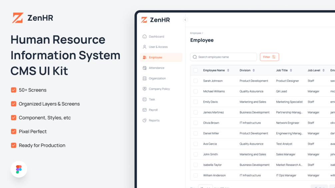
Task: Click the Dashboard home icon in sidebar
Action: [x=144, y=37]
